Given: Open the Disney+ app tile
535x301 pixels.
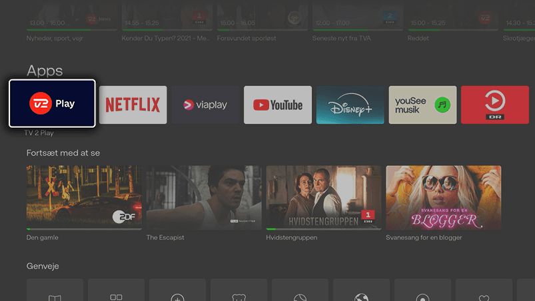Looking at the screenshot, I should click(x=350, y=105).
